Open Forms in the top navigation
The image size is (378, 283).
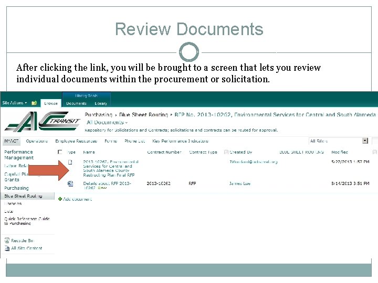(x=111, y=141)
